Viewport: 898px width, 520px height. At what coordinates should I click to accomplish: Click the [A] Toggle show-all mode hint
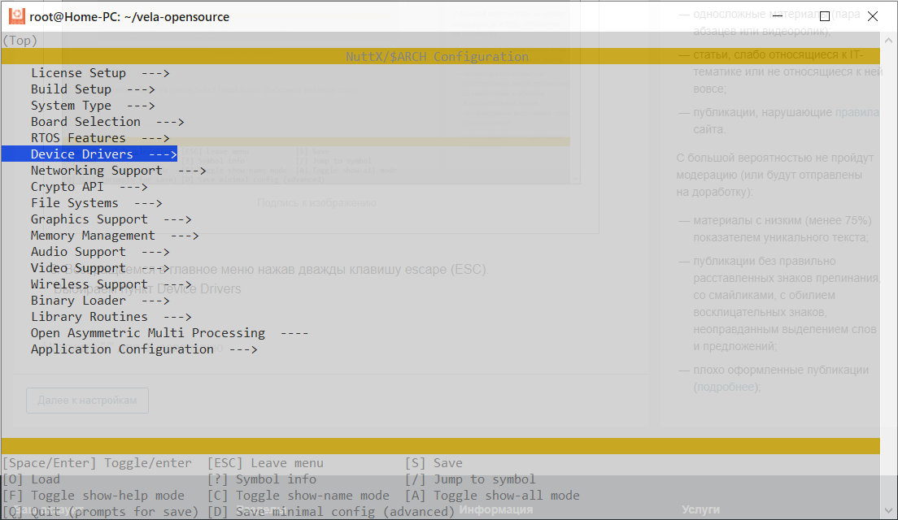493,496
